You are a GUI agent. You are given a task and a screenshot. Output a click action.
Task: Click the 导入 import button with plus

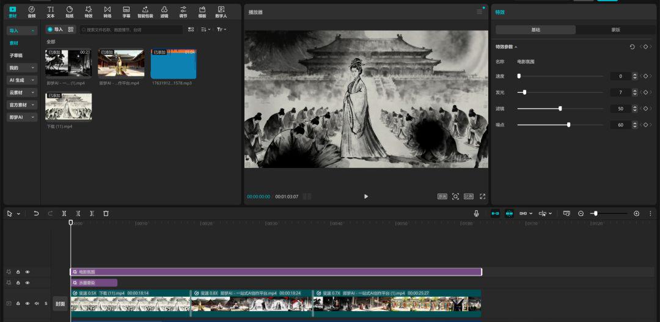[55, 29]
